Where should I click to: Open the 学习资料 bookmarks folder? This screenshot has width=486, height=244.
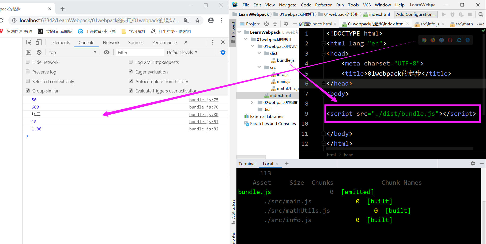[x=133, y=31]
